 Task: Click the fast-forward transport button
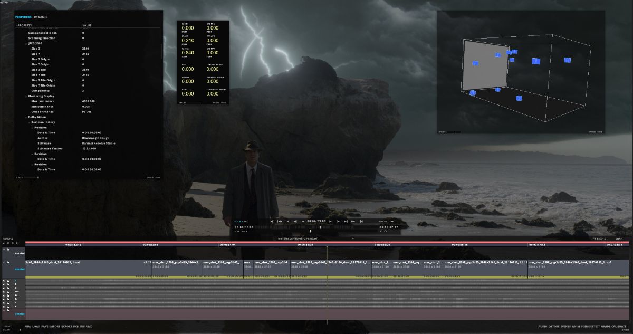pos(354,221)
